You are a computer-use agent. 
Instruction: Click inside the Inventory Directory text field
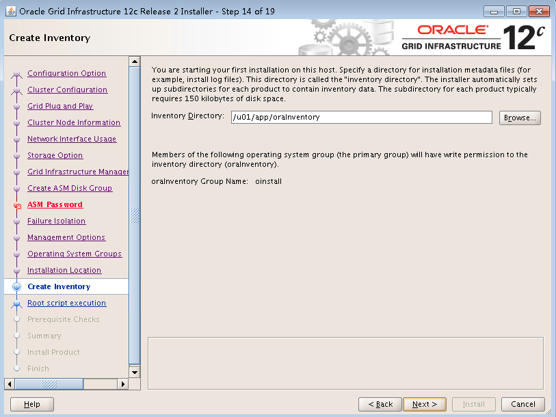(361, 118)
